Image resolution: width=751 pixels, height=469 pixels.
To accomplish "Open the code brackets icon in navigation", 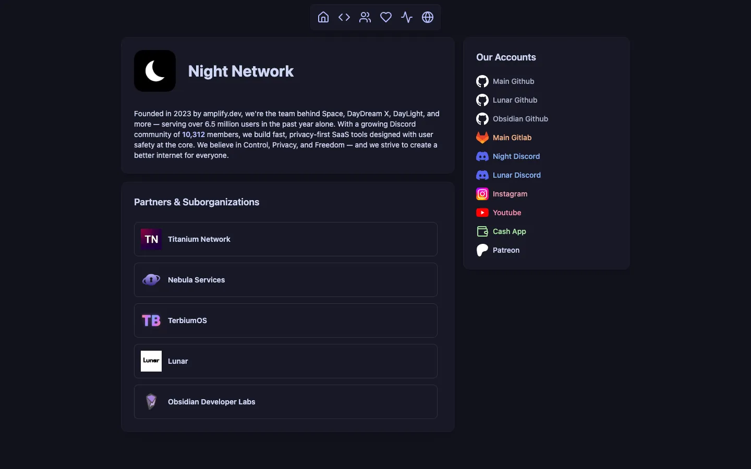I will [x=344, y=17].
